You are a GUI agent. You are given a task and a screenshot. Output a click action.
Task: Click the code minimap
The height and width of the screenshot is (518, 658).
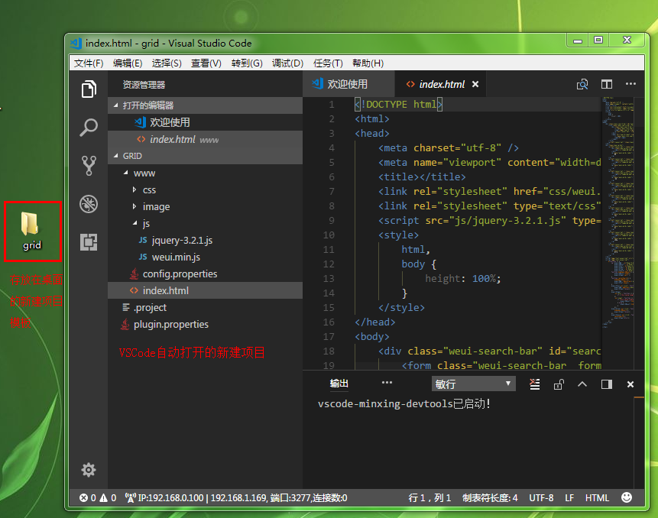tap(618, 212)
